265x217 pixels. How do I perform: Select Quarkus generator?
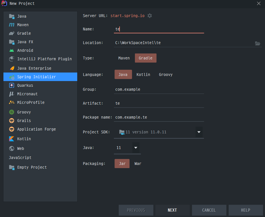coord(40,85)
